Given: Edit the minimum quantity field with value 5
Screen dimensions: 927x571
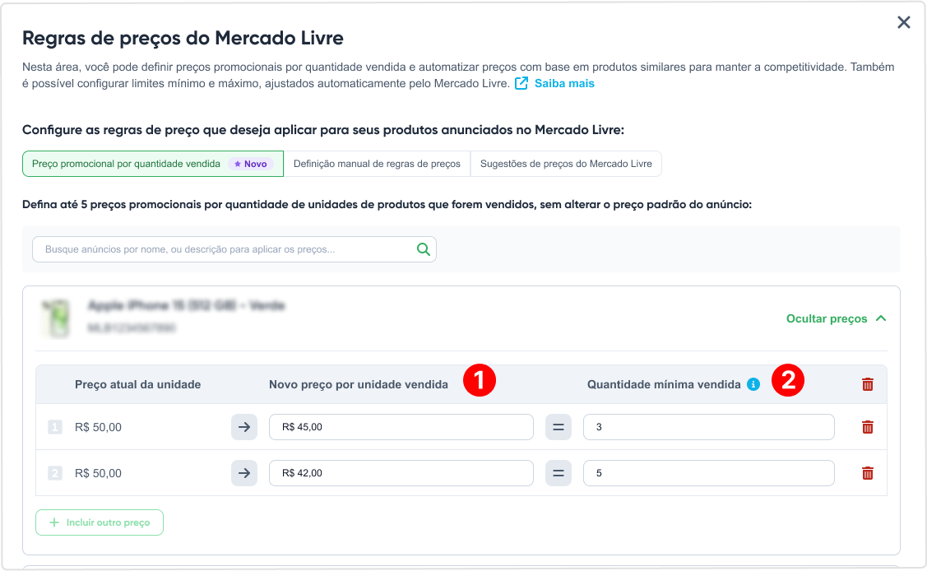Looking at the screenshot, I should [709, 473].
